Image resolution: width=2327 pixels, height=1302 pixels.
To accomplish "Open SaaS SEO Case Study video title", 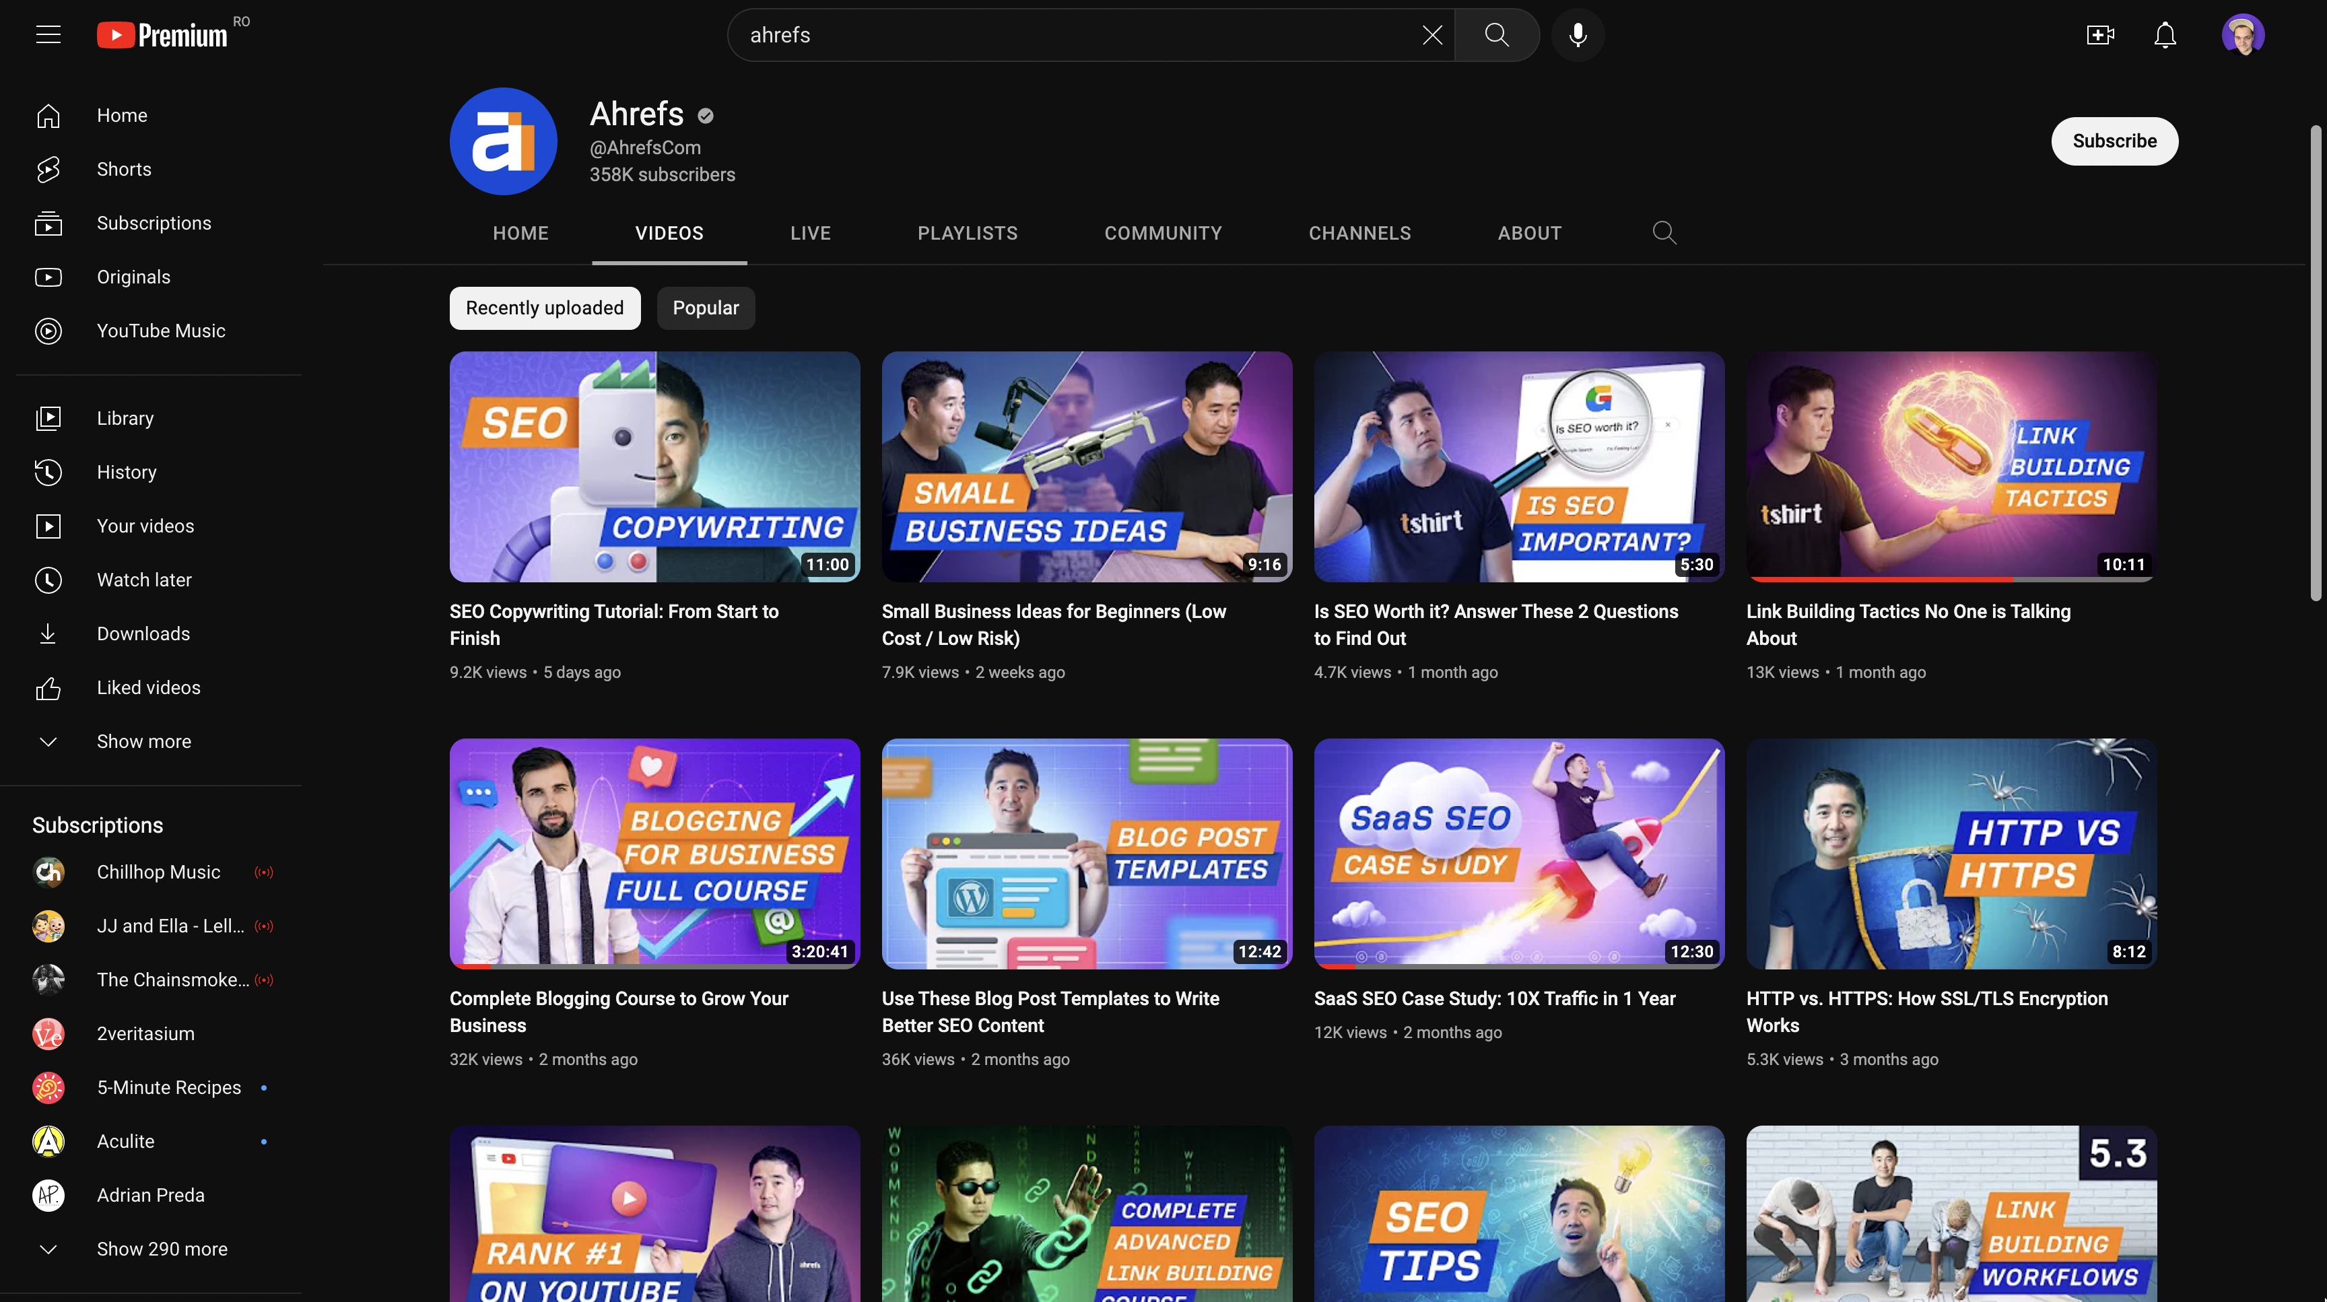I will [x=1494, y=998].
